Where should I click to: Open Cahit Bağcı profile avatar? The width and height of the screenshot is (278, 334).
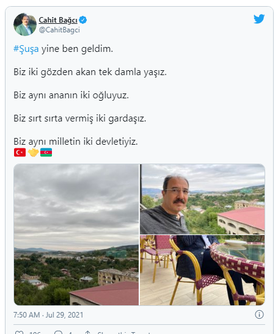click(x=25, y=24)
